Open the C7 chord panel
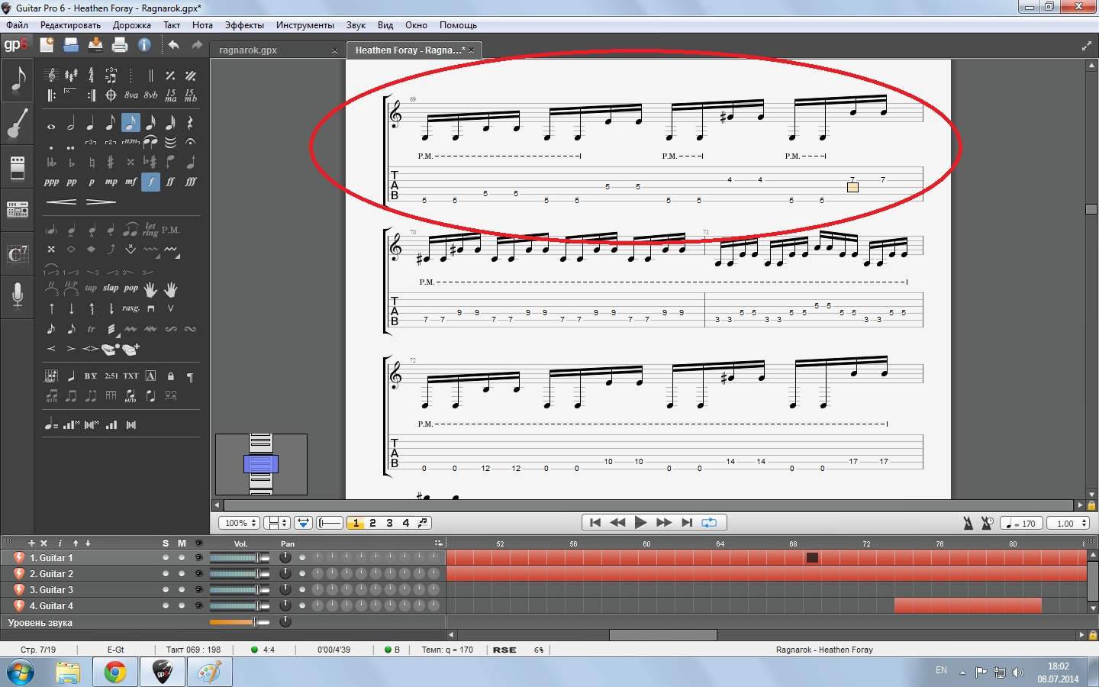 point(18,253)
